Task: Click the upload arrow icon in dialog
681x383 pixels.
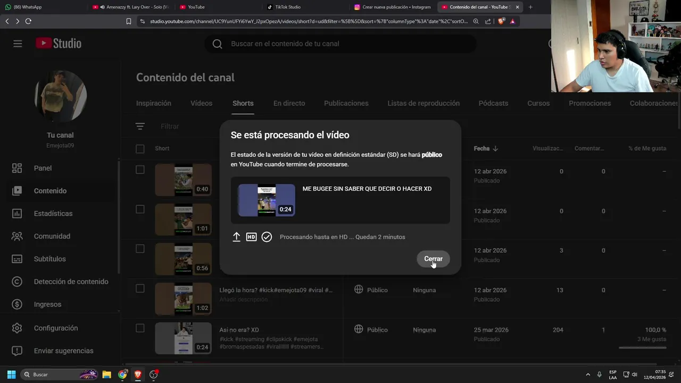Action: point(236,237)
